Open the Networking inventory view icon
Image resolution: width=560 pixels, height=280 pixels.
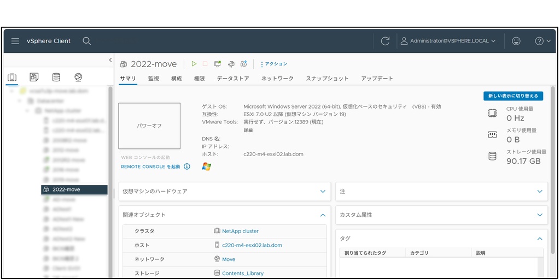pyautogui.click(x=78, y=77)
